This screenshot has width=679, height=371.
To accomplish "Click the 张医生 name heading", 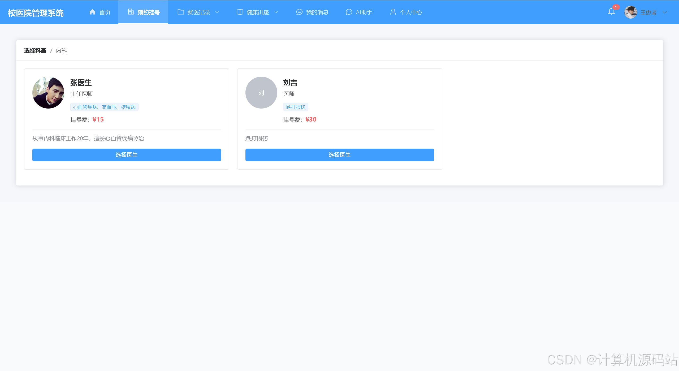I will pyautogui.click(x=81, y=83).
